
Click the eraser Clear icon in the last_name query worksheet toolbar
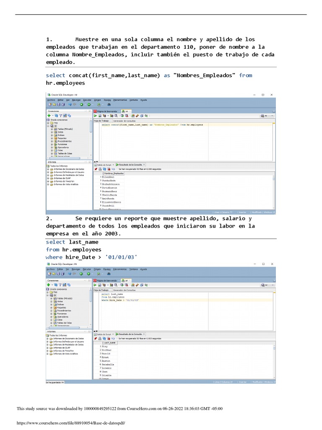[x=137, y=285]
